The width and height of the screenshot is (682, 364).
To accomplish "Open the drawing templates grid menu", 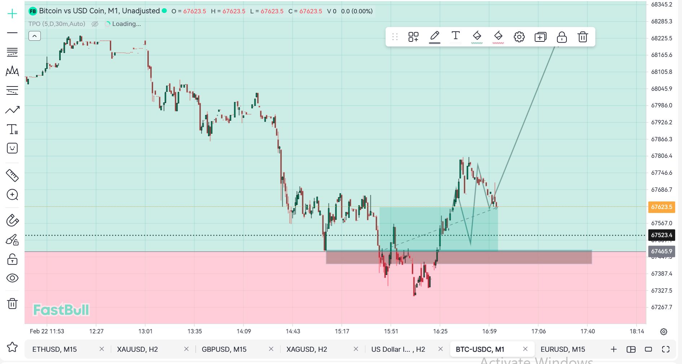I will [413, 37].
